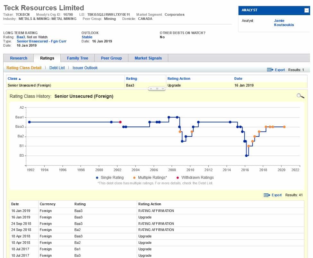Image resolution: width=313 pixels, height=258 pixels.
Task: Collapse the Analyst panel with the minus icon
Action: pos(306,10)
